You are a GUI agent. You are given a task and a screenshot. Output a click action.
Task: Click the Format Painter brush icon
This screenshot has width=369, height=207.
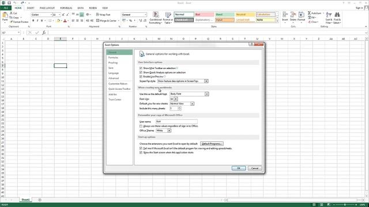point(11,22)
